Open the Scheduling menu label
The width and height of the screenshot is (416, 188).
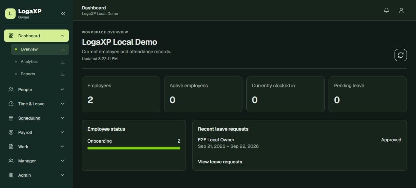click(x=29, y=118)
